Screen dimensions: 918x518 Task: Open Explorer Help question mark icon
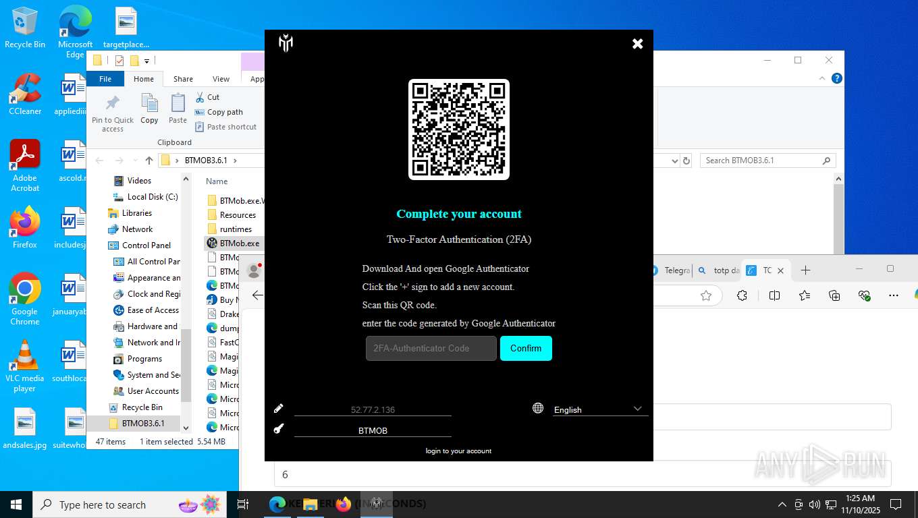point(837,78)
